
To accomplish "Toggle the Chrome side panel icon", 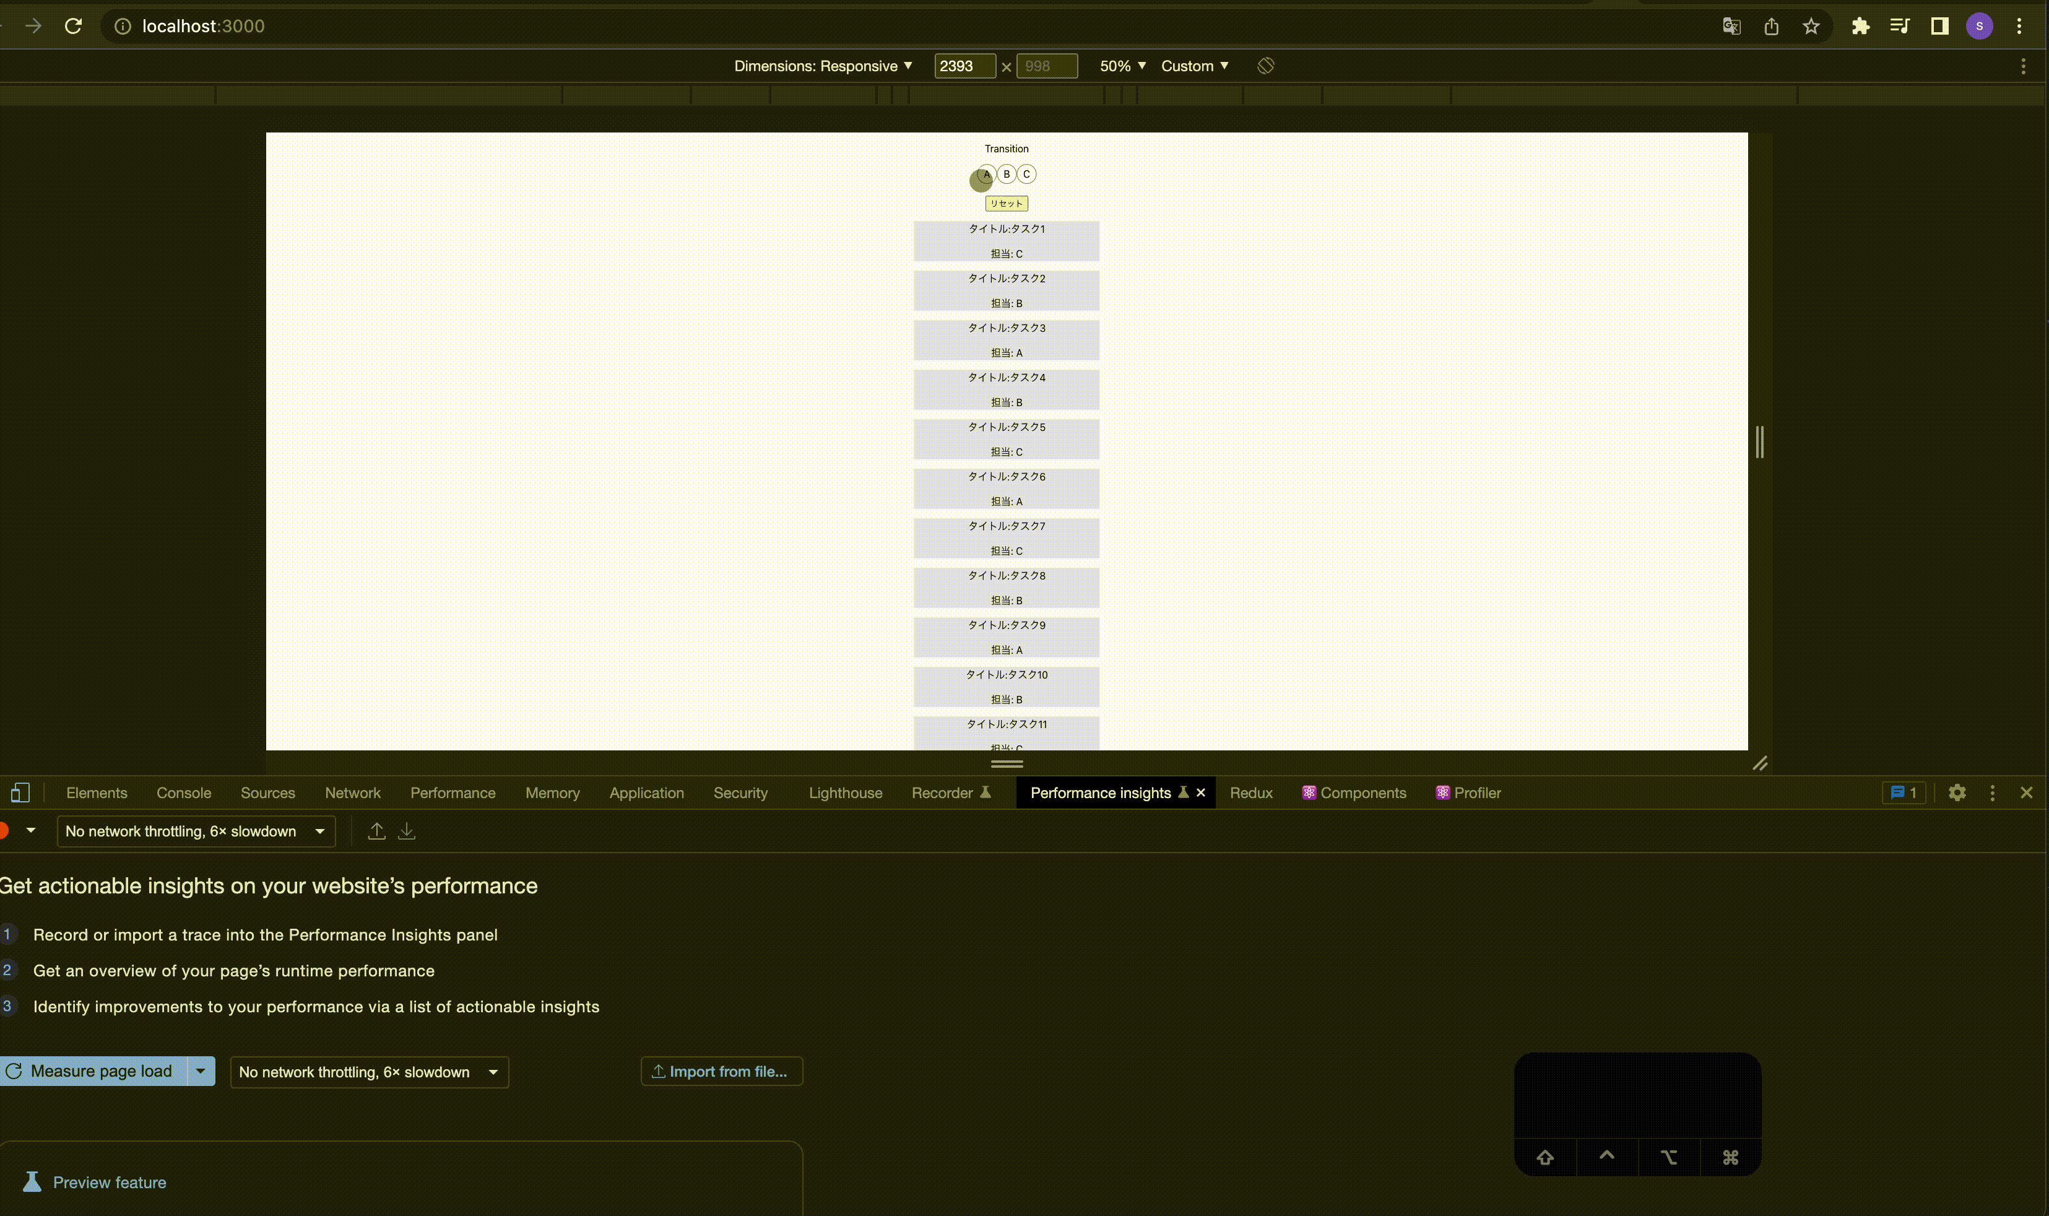I will pyautogui.click(x=1939, y=26).
